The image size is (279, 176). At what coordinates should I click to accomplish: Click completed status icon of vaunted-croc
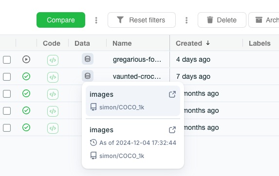(x=26, y=76)
